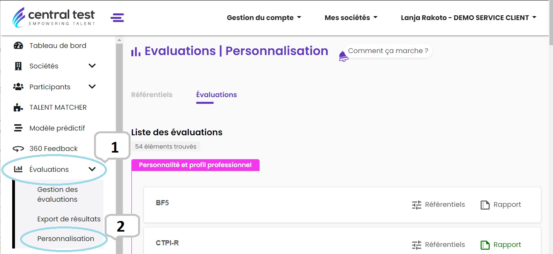Open the Mes sociétés dropdown
The width and height of the screenshot is (553, 254).
pyautogui.click(x=351, y=18)
